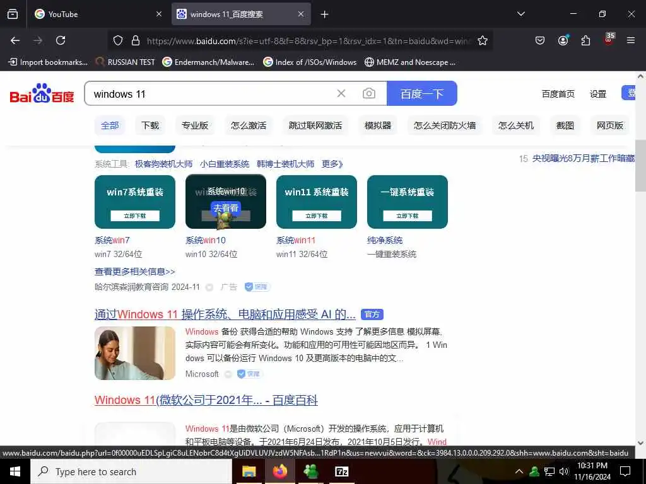Click the 一键系统重装 download card
Screen dimensions: 646x484
click(408, 202)
